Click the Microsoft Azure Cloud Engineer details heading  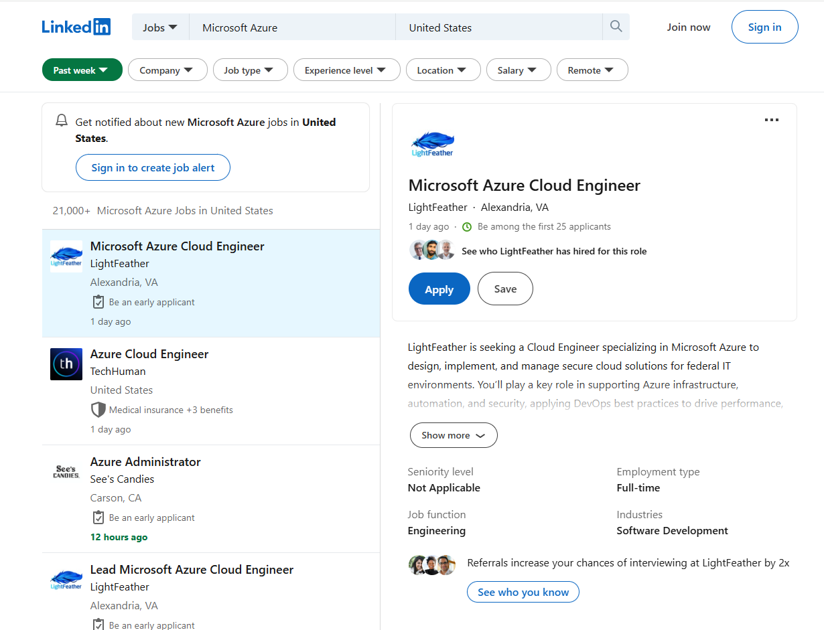(x=525, y=185)
